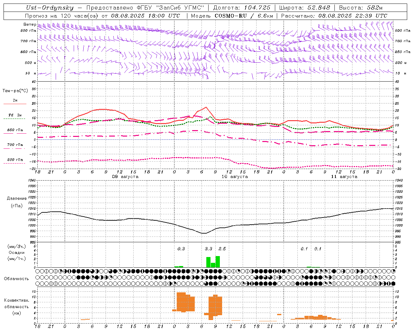Select the Прогноз на 120 часа(ов) text
The height and width of the screenshot is (329, 412).
click(x=61, y=16)
